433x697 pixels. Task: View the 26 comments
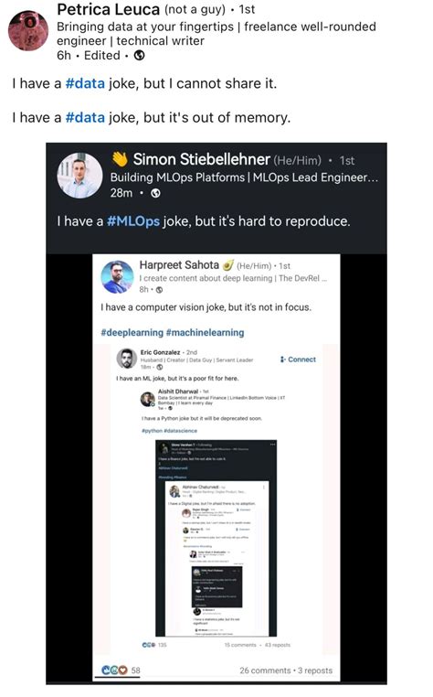point(265,670)
